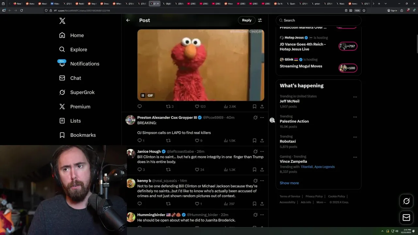Open Home from the sidebar
The width and height of the screenshot is (418, 235).
(72, 35)
